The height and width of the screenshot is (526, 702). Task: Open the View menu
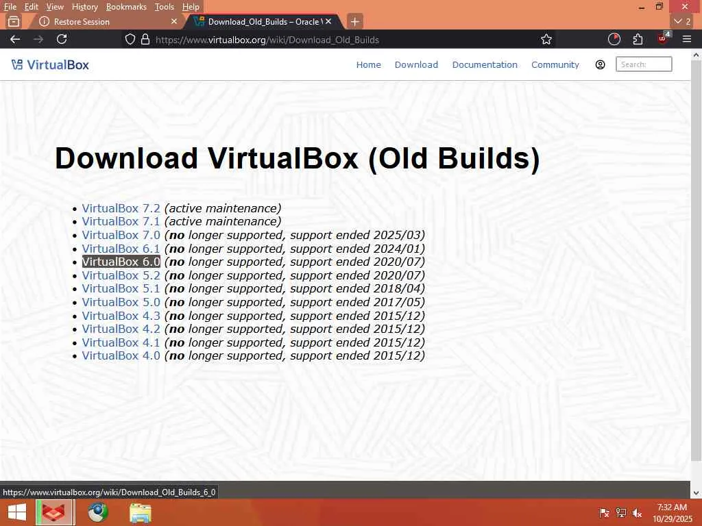(55, 7)
